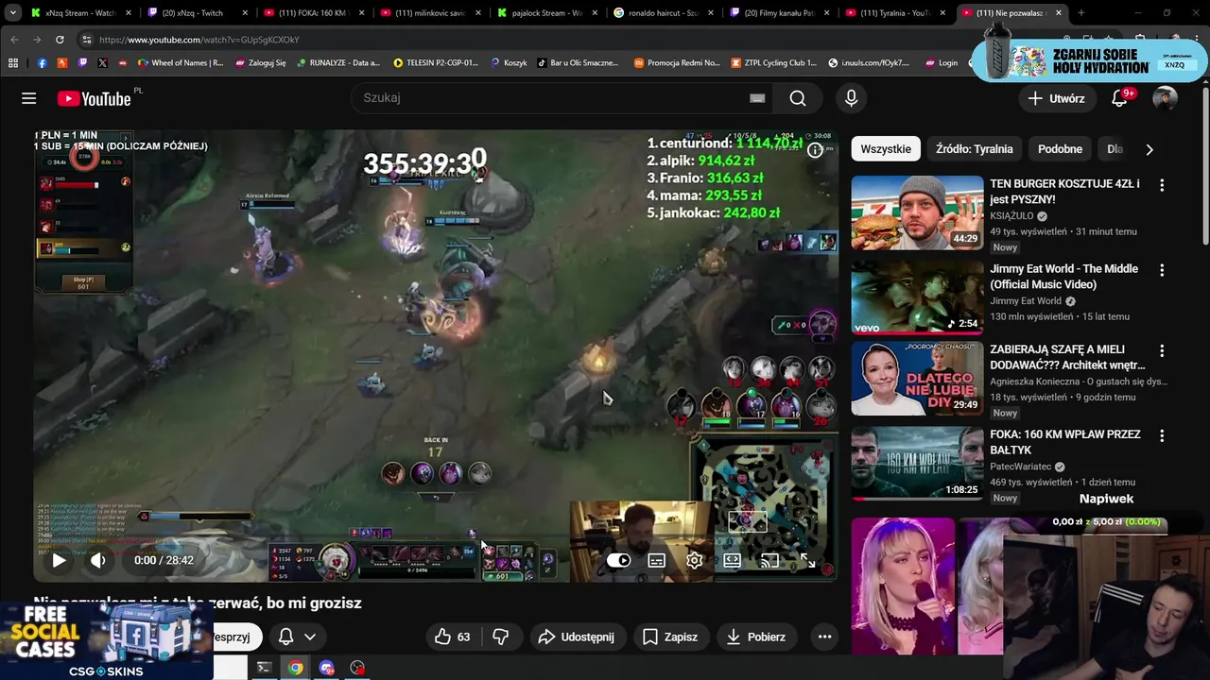The image size is (1210, 680).
Task: Open the Wheel of Names bookmark
Action: coord(181,62)
